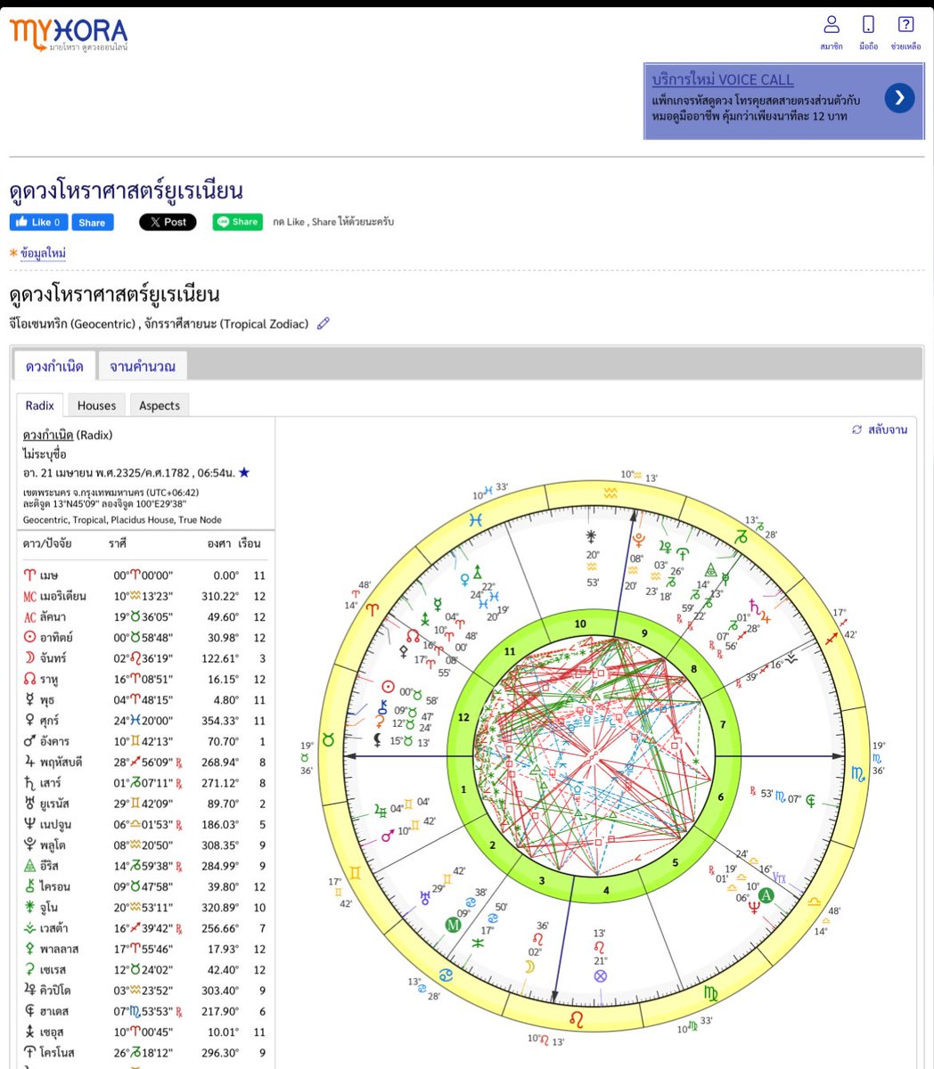The image size is (934, 1069).
Task: Switch to the จานคำนวณ tab
Action: click(143, 366)
